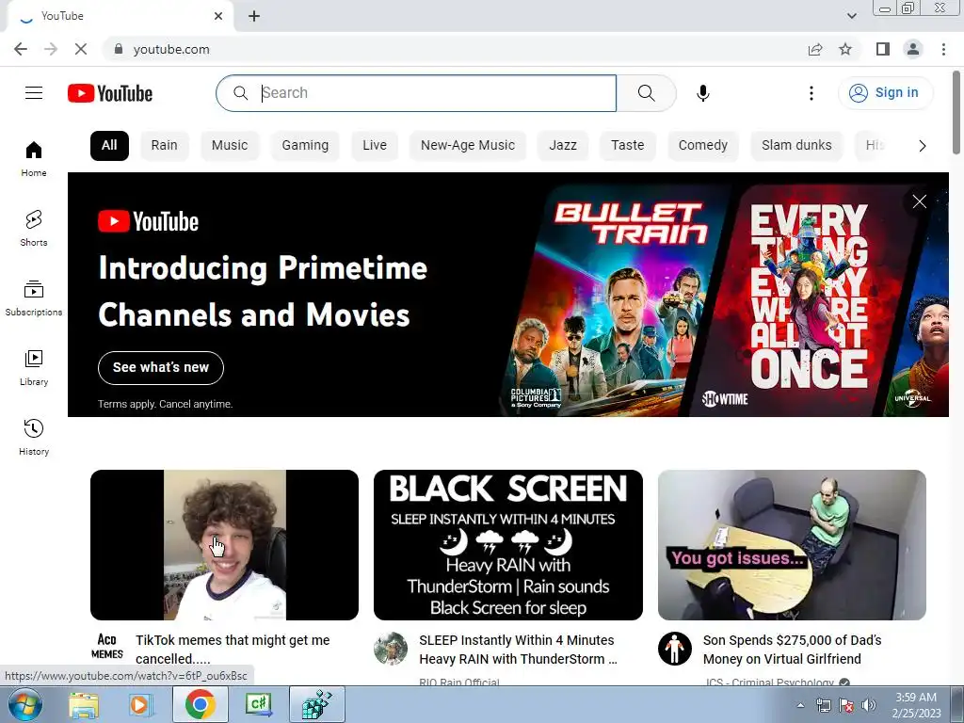Open File Explorer from the taskbar

click(x=84, y=704)
